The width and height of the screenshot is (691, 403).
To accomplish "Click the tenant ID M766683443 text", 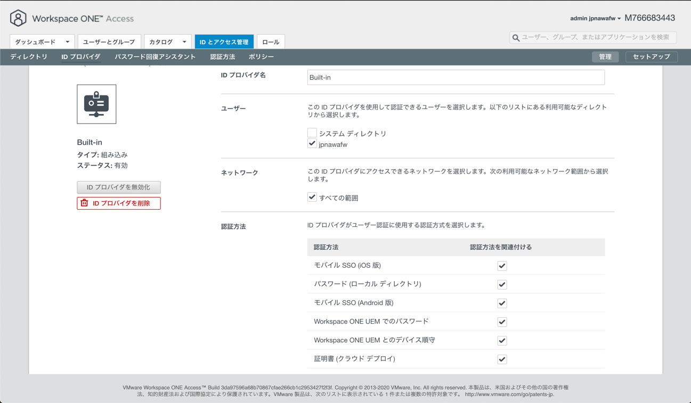I will point(649,18).
